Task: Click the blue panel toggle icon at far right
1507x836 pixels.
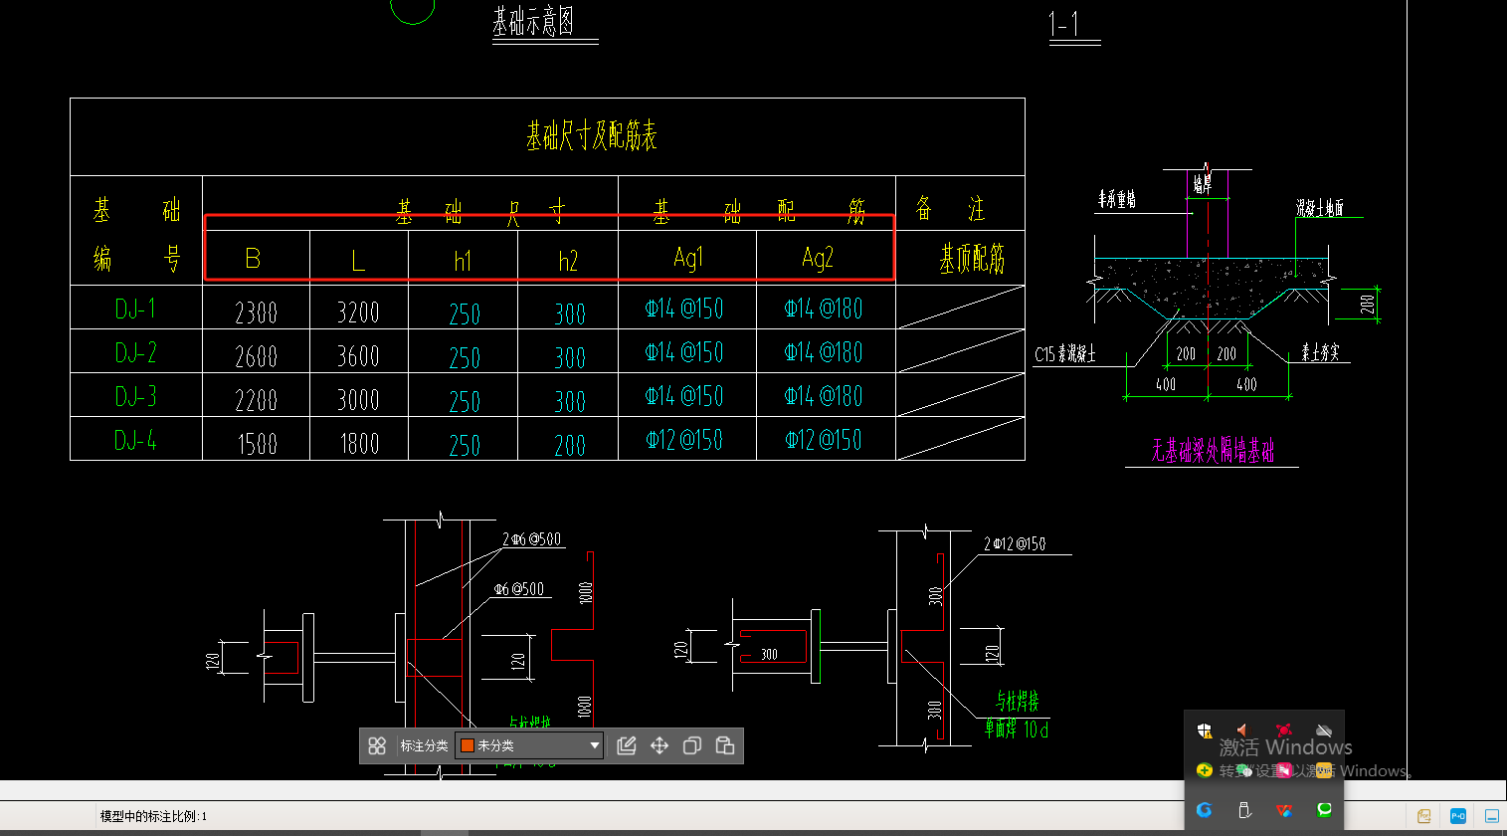Action: 1492,815
